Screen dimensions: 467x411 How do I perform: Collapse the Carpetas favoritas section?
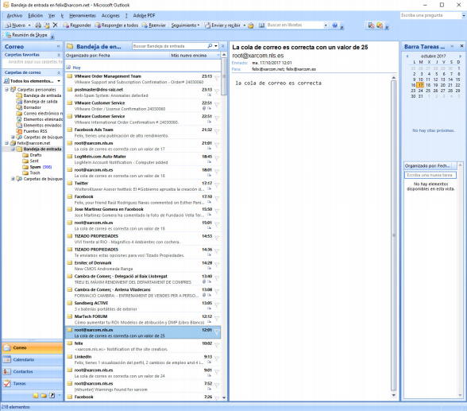[59, 55]
